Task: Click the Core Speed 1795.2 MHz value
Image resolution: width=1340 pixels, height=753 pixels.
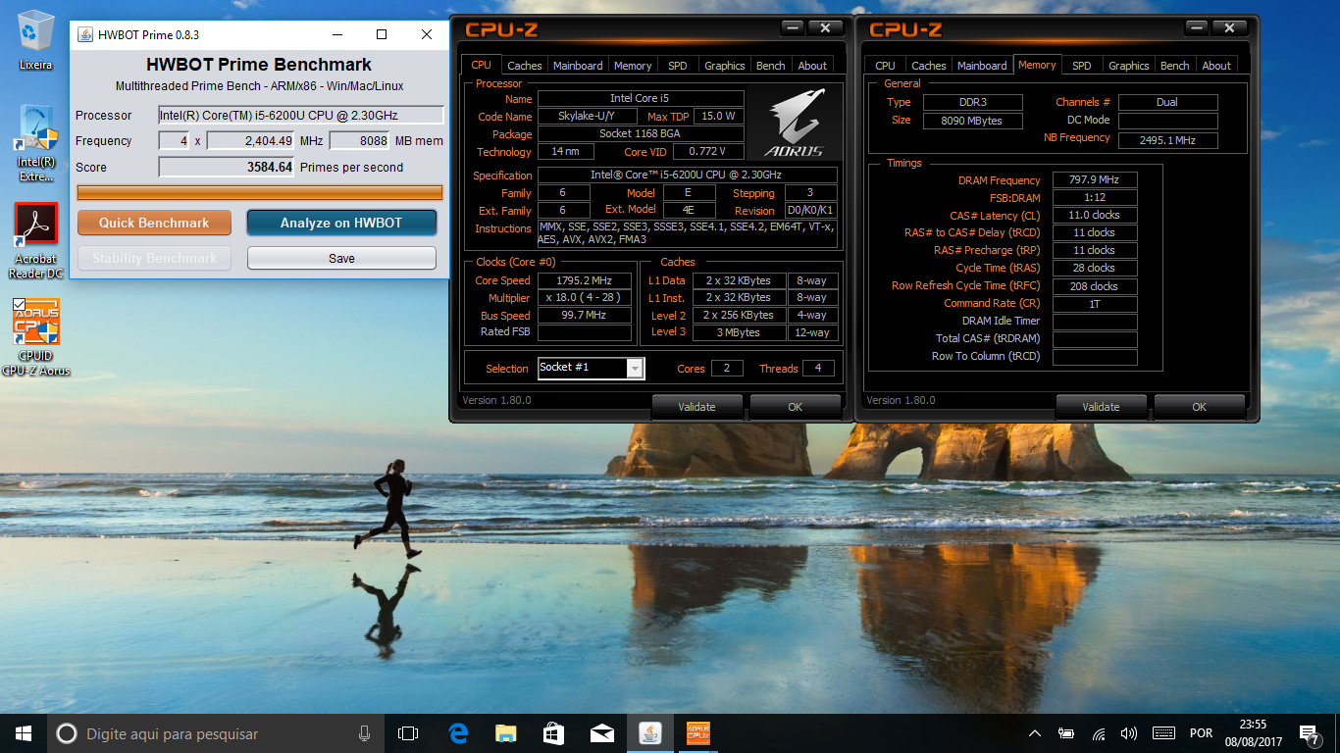Action: pyautogui.click(x=584, y=280)
